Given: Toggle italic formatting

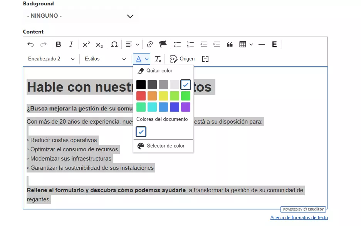Looking at the screenshot, I should click(71, 44).
